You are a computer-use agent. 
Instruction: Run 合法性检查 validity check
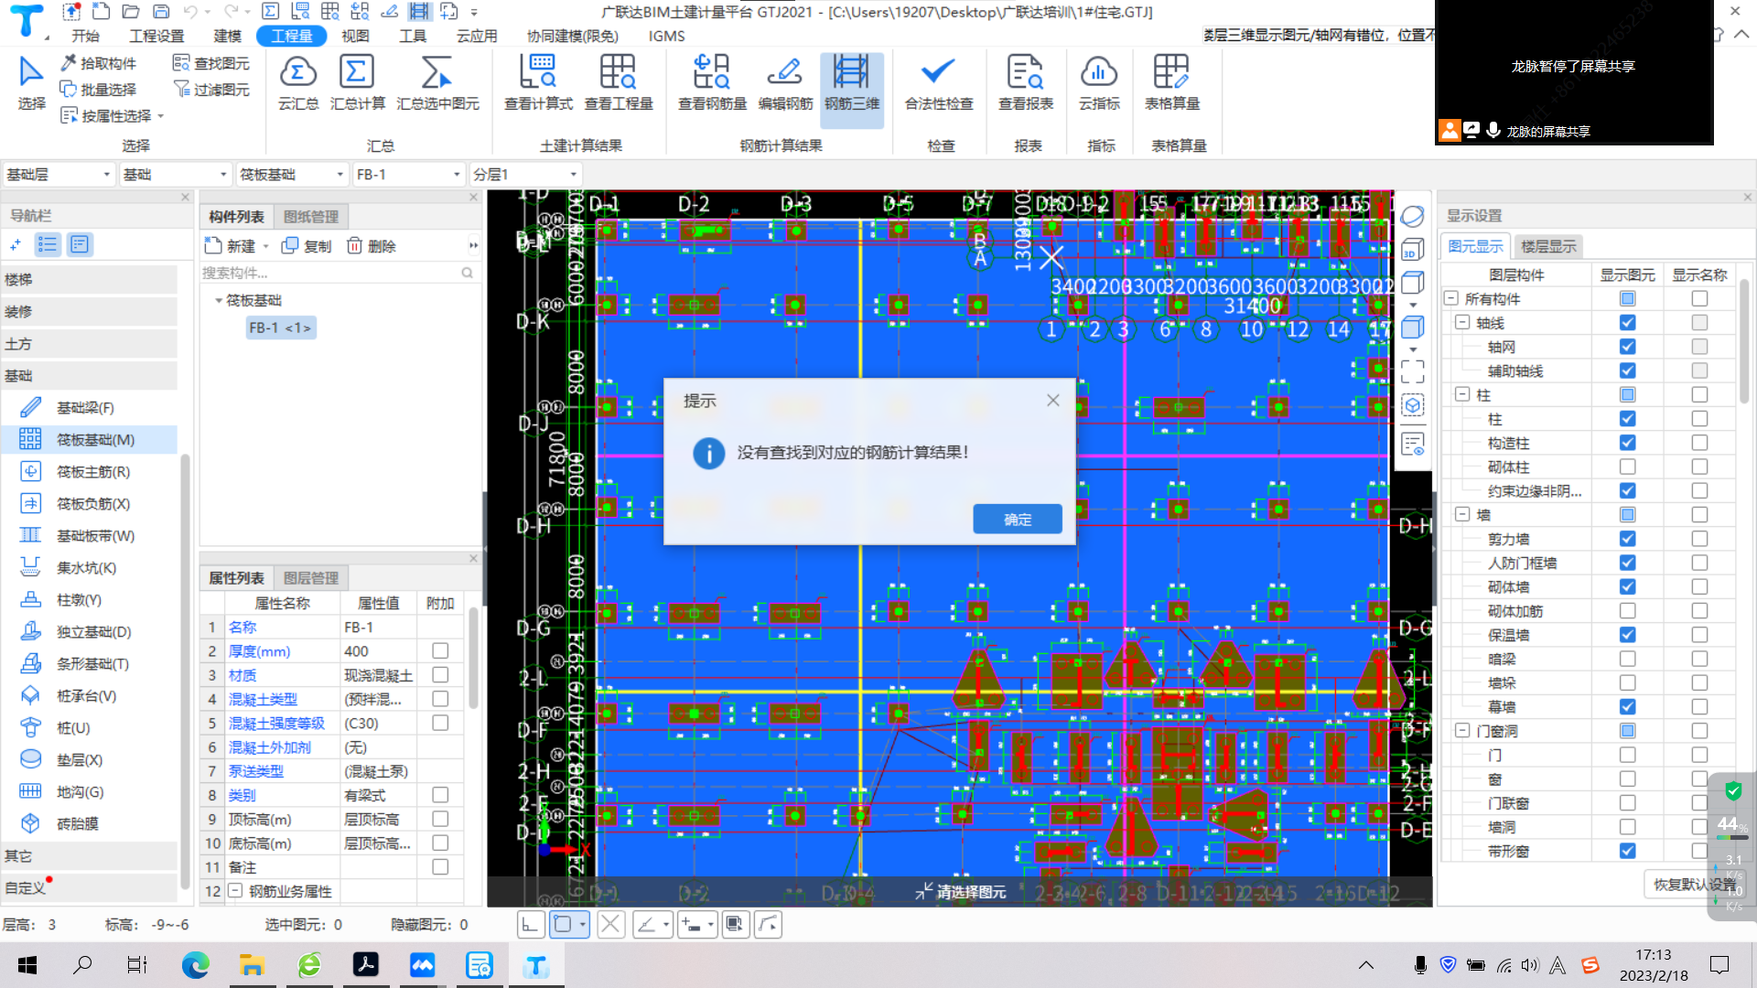[x=939, y=82]
